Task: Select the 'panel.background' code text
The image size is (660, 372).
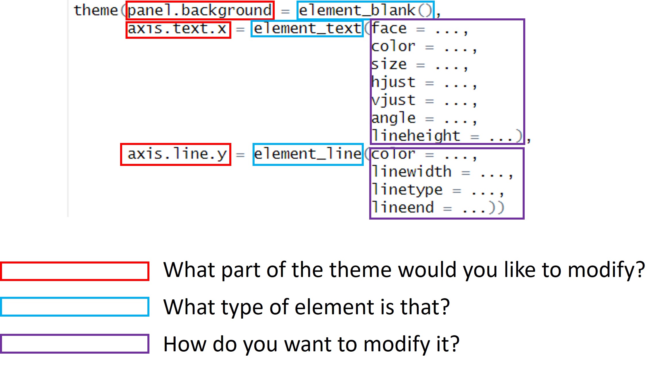Action: pos(200,11)
